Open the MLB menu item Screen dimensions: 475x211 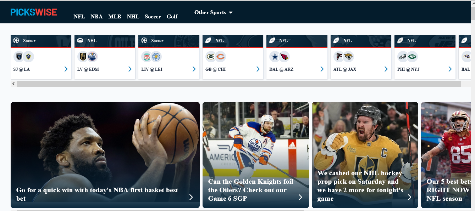[x=115, y=17]
